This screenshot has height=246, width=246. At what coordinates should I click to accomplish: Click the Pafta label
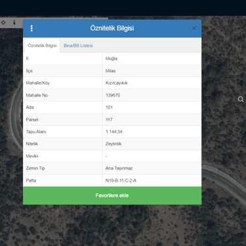pos(31,180)
